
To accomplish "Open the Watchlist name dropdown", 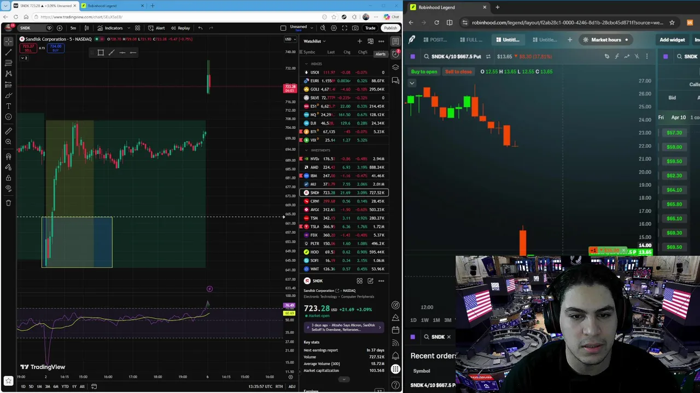I will coord(314,41).
